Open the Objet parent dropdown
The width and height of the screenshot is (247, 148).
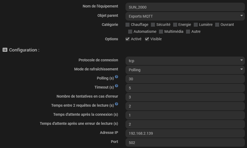pyautogui.click(x=185, y=16)
